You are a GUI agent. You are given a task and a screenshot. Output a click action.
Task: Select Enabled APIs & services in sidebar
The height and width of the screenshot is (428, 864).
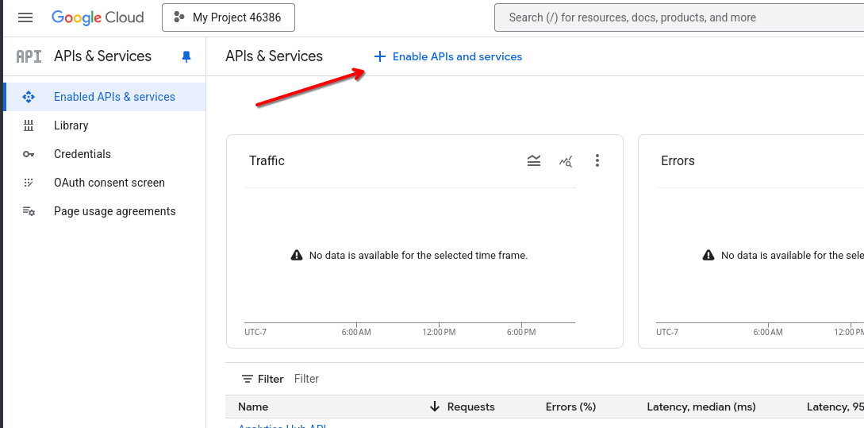tap(105, 97)
